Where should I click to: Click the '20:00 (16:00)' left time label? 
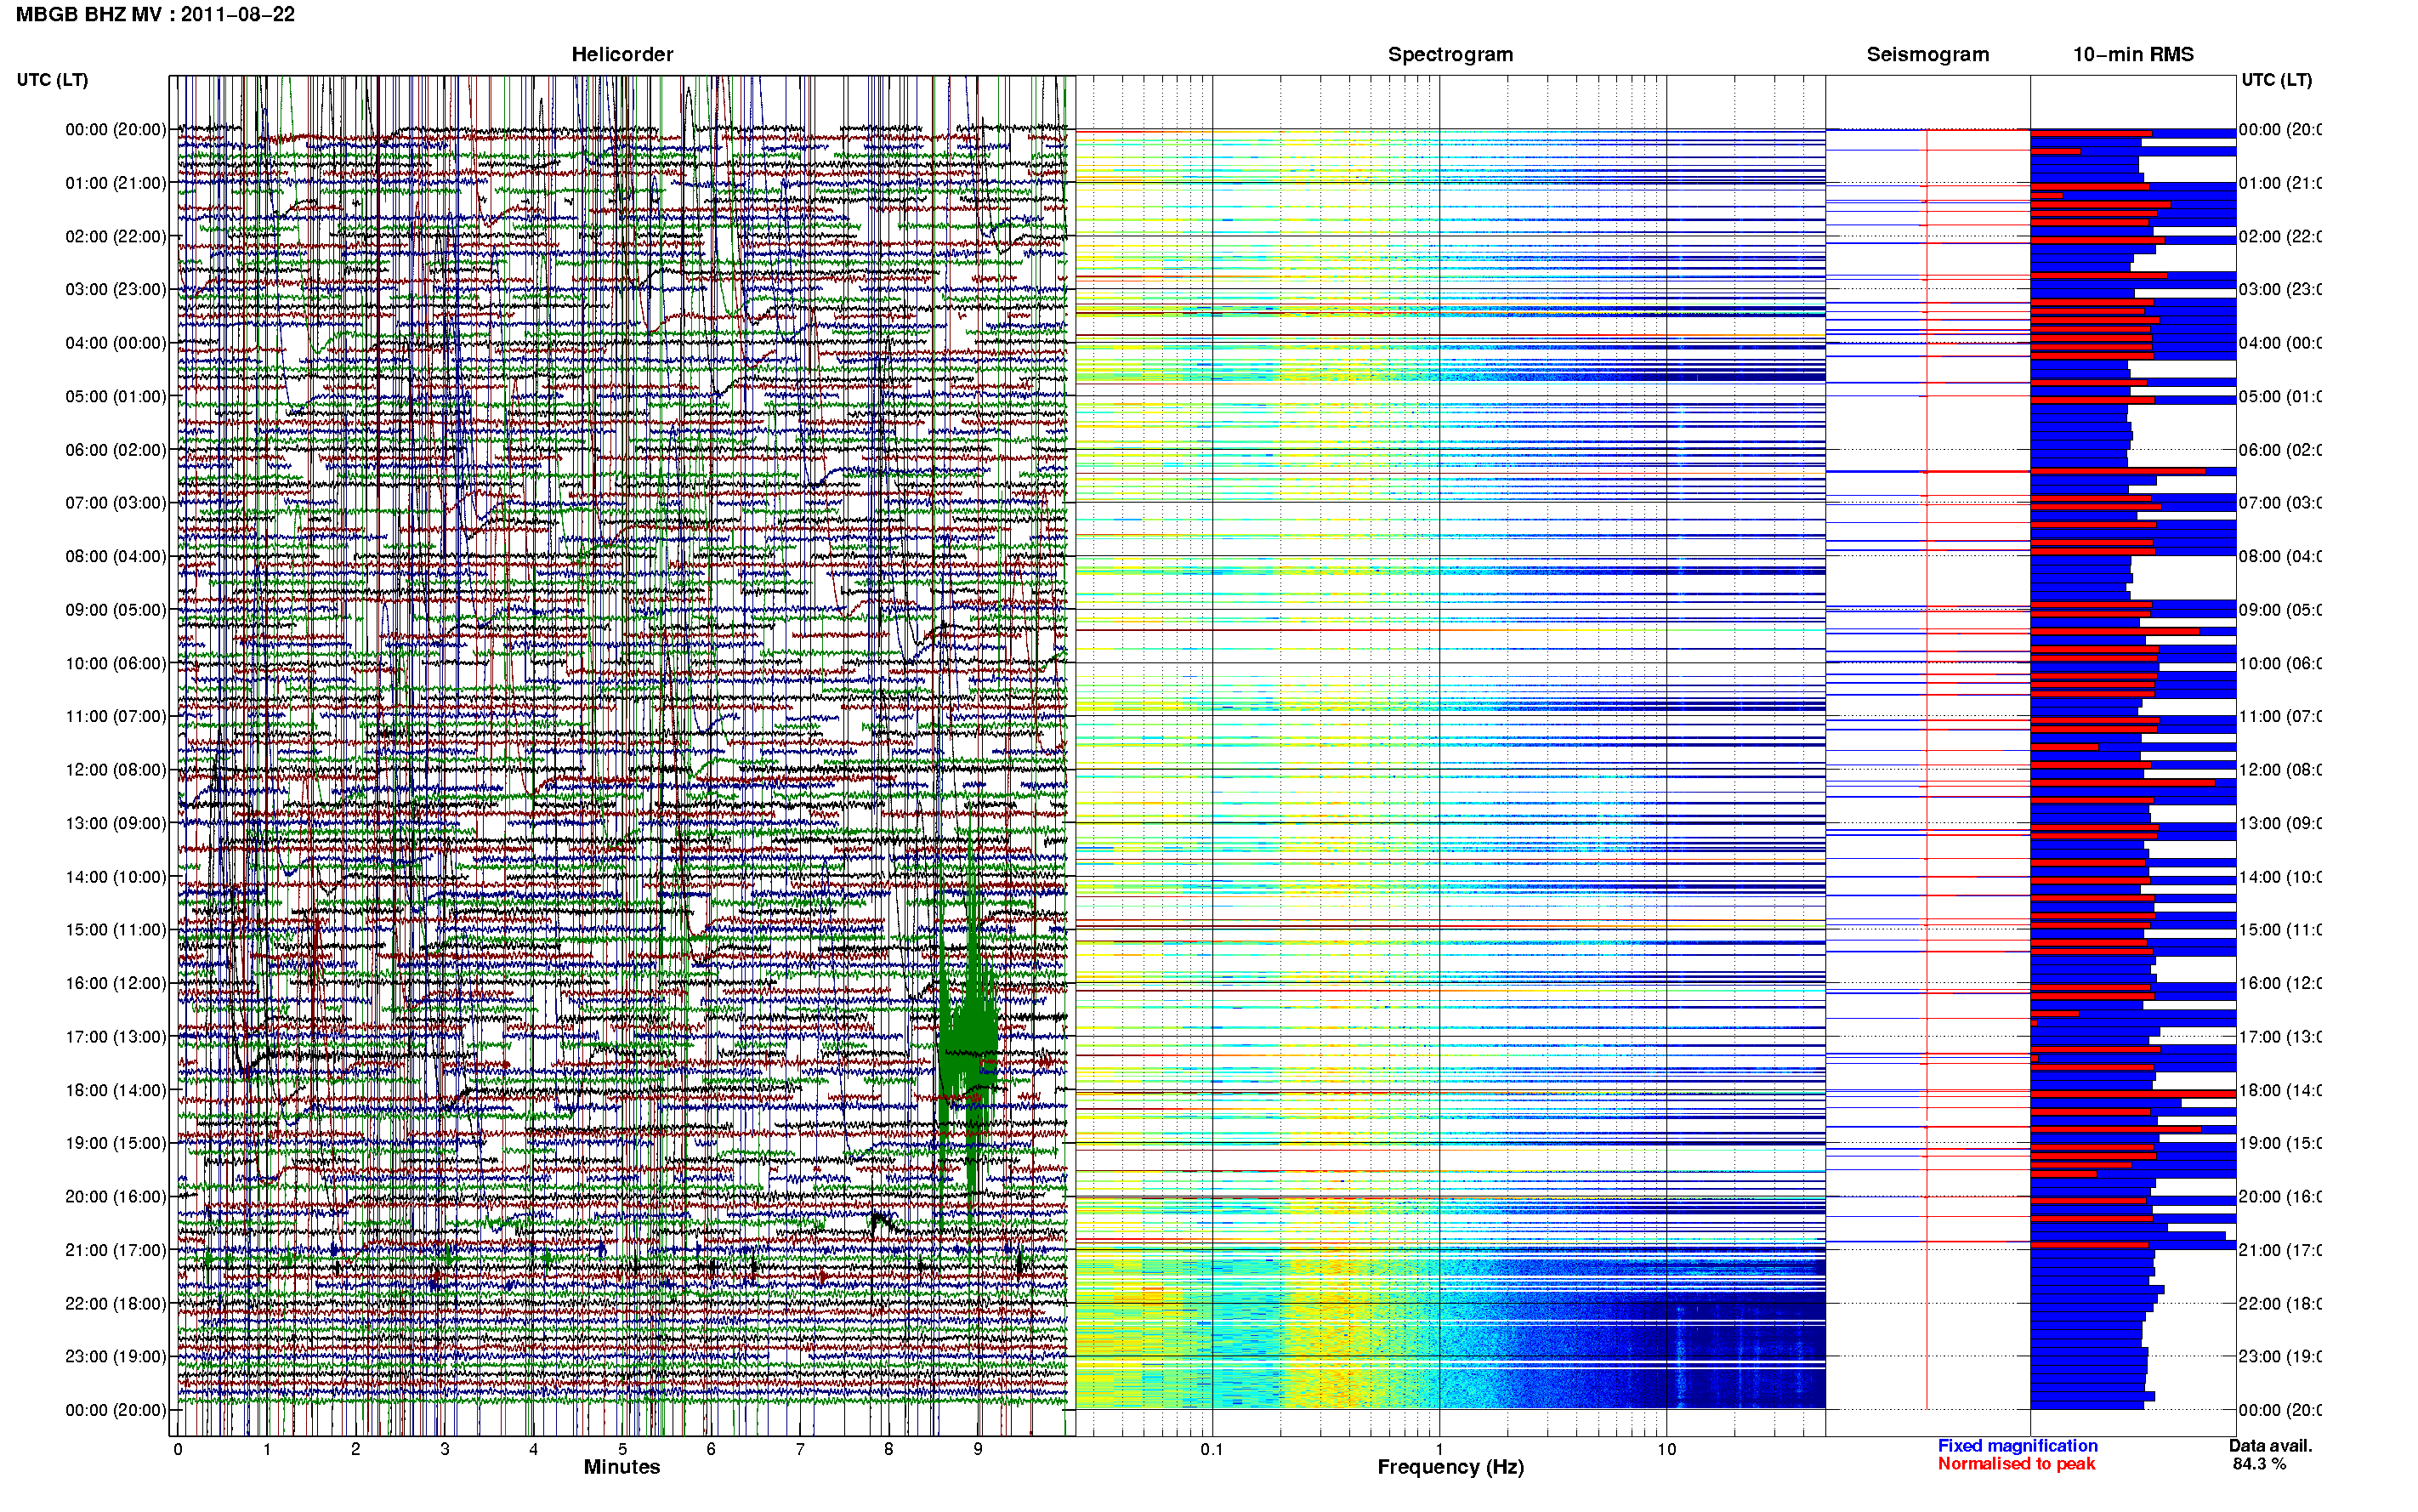point(116,1197)
